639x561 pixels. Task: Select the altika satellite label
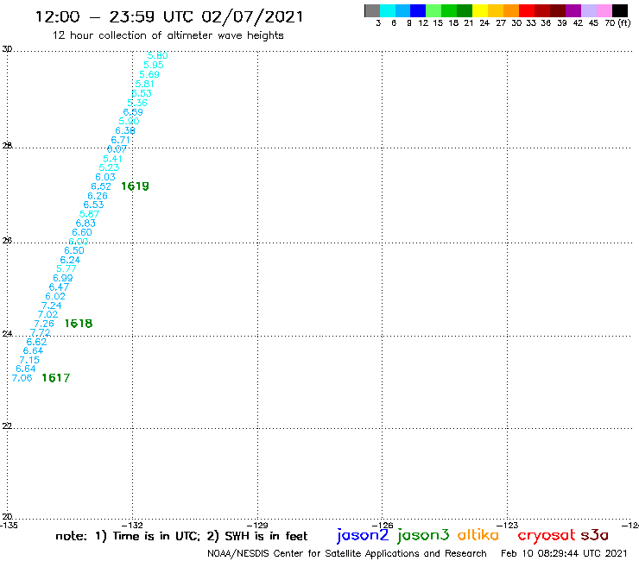(478, 535)
